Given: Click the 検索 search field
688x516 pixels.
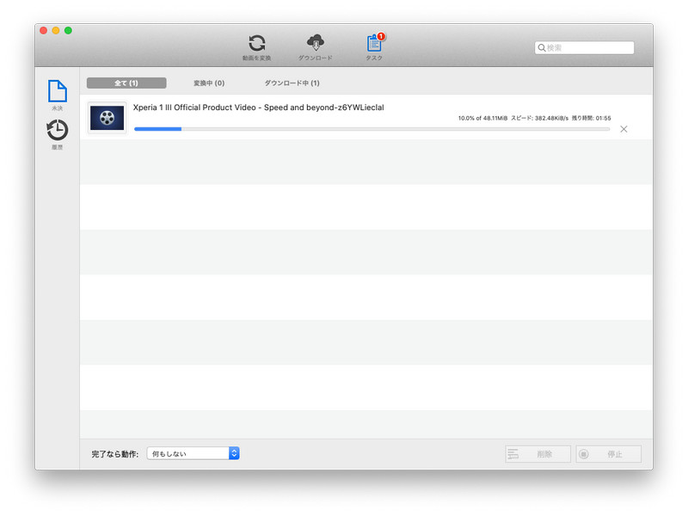Looking at the screenshot, I should [x=584, y=47].
